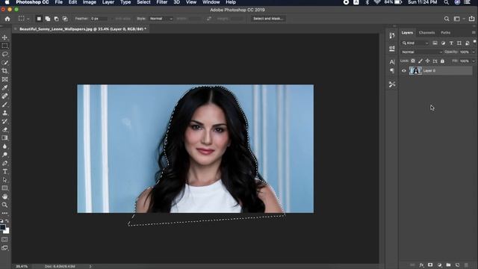Open the Layer menu
The width and height of the screenshot is (478, 269).
[108, 2]
